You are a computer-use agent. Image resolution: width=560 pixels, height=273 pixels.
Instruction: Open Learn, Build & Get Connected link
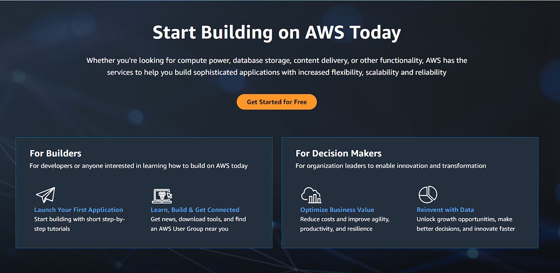[x=195, y=210]
